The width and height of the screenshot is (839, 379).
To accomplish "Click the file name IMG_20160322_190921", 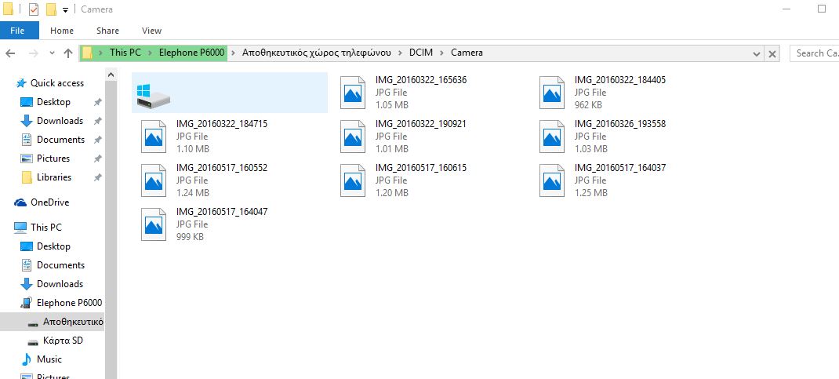I will (x=421, y=124).
